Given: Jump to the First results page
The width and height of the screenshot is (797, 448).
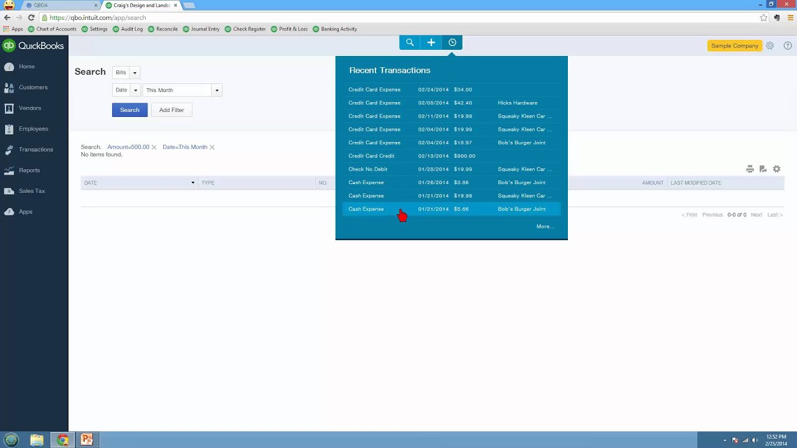Looking at the screenshot, I should 689,215.
